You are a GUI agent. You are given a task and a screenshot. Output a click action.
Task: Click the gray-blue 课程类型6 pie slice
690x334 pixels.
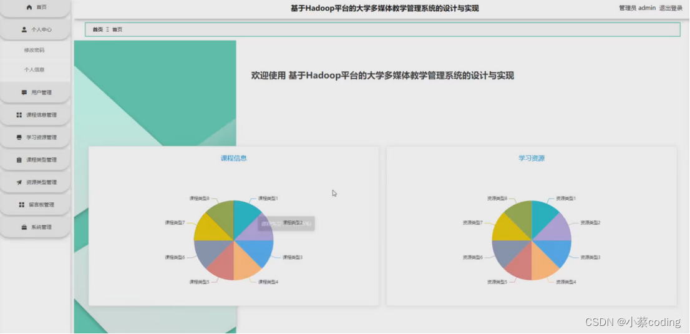pos(208,251)
